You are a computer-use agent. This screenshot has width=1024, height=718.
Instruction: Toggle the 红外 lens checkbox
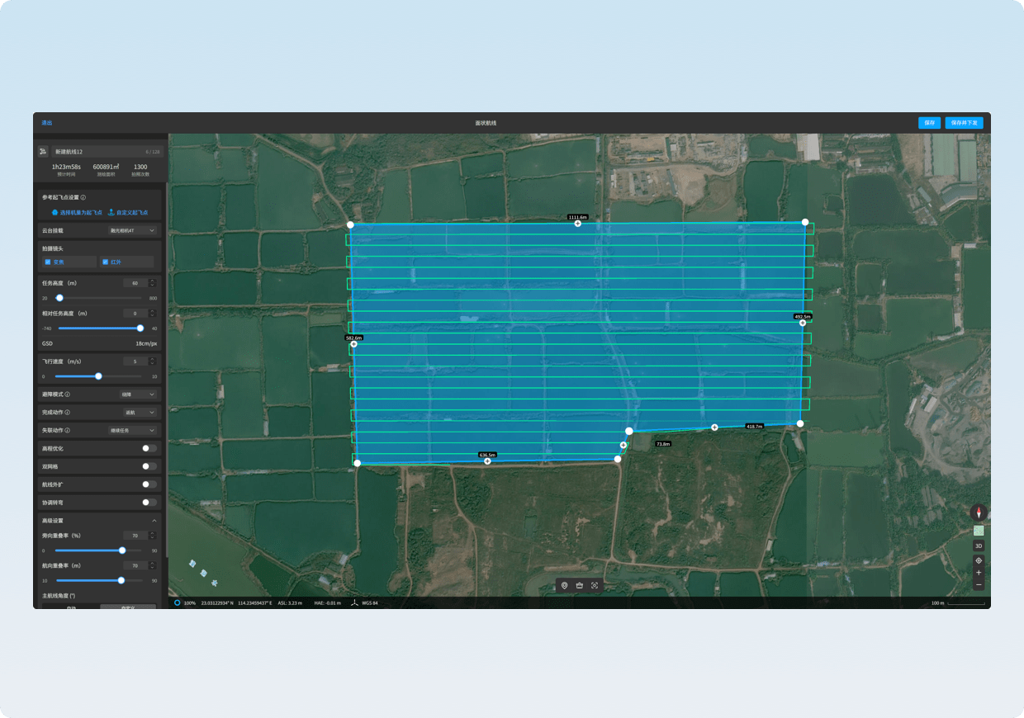pyautogui.click(x=106, y=262)
